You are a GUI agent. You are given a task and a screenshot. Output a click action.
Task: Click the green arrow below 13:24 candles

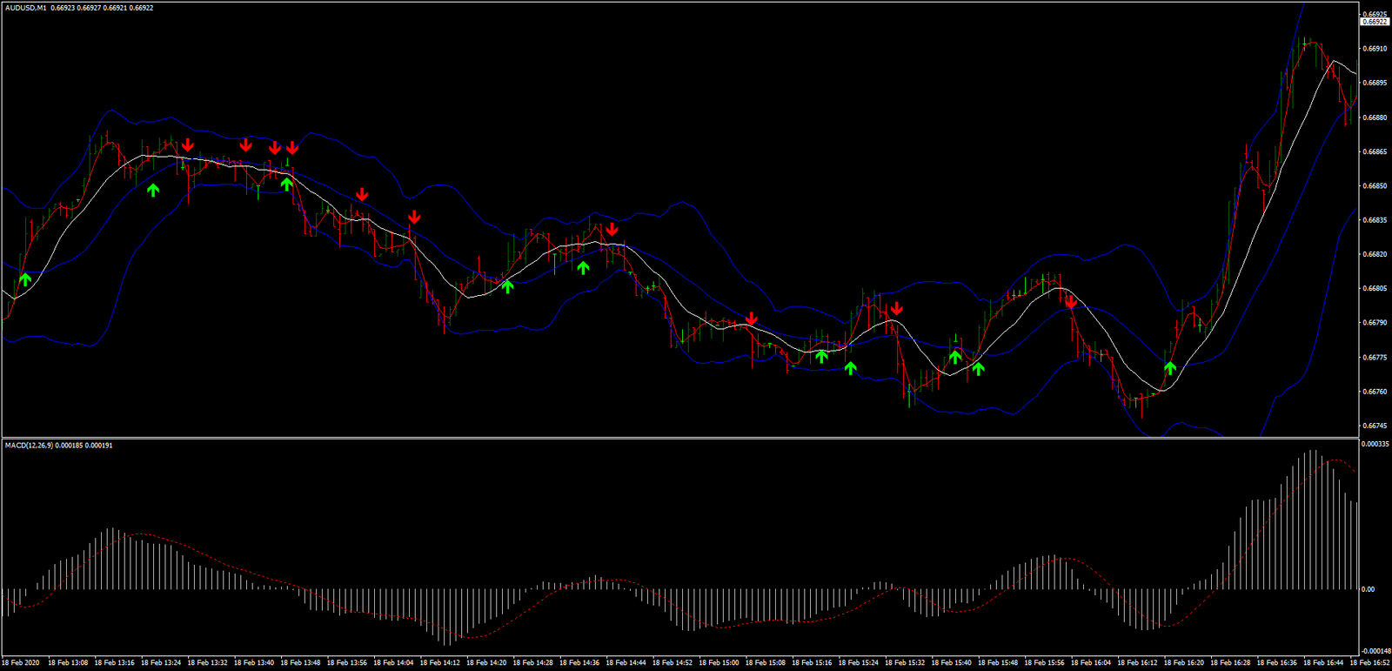153,189
